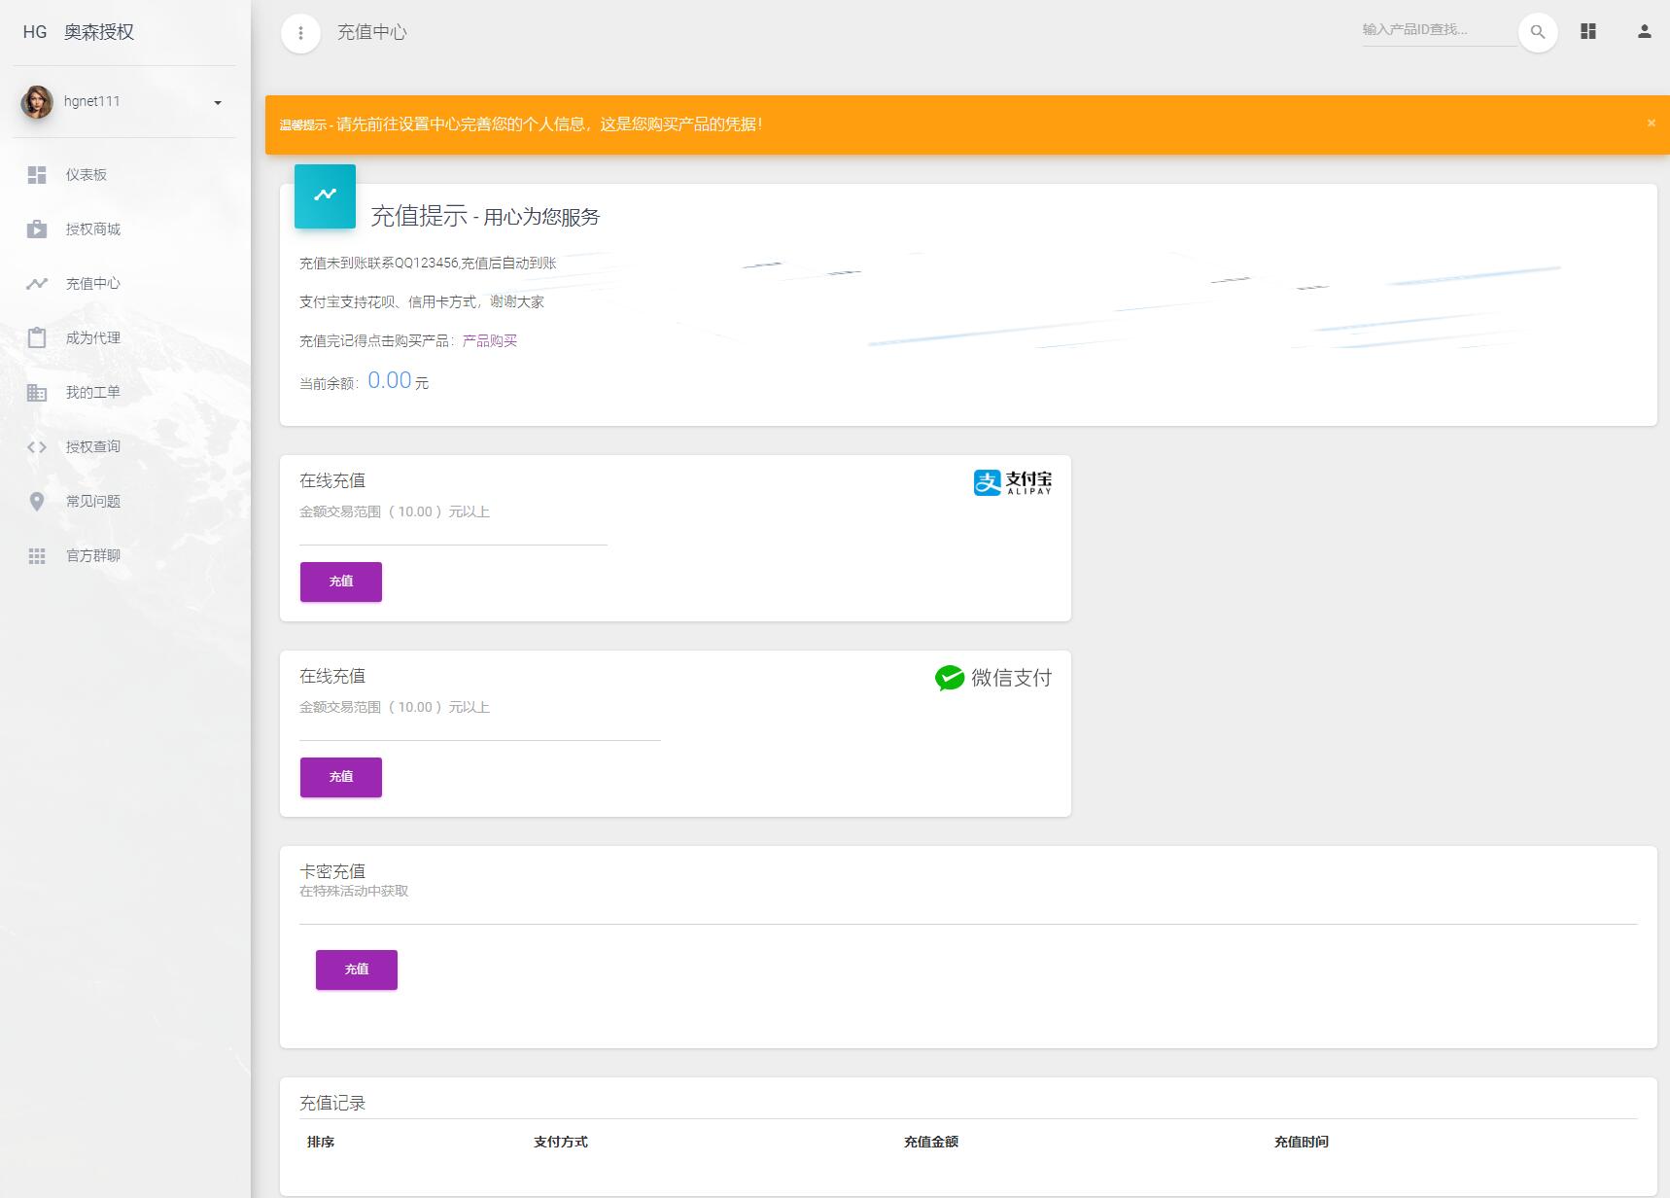Dismiss the orange warning banner
Viewport: 1670px width, 1198px height.
1651,123
